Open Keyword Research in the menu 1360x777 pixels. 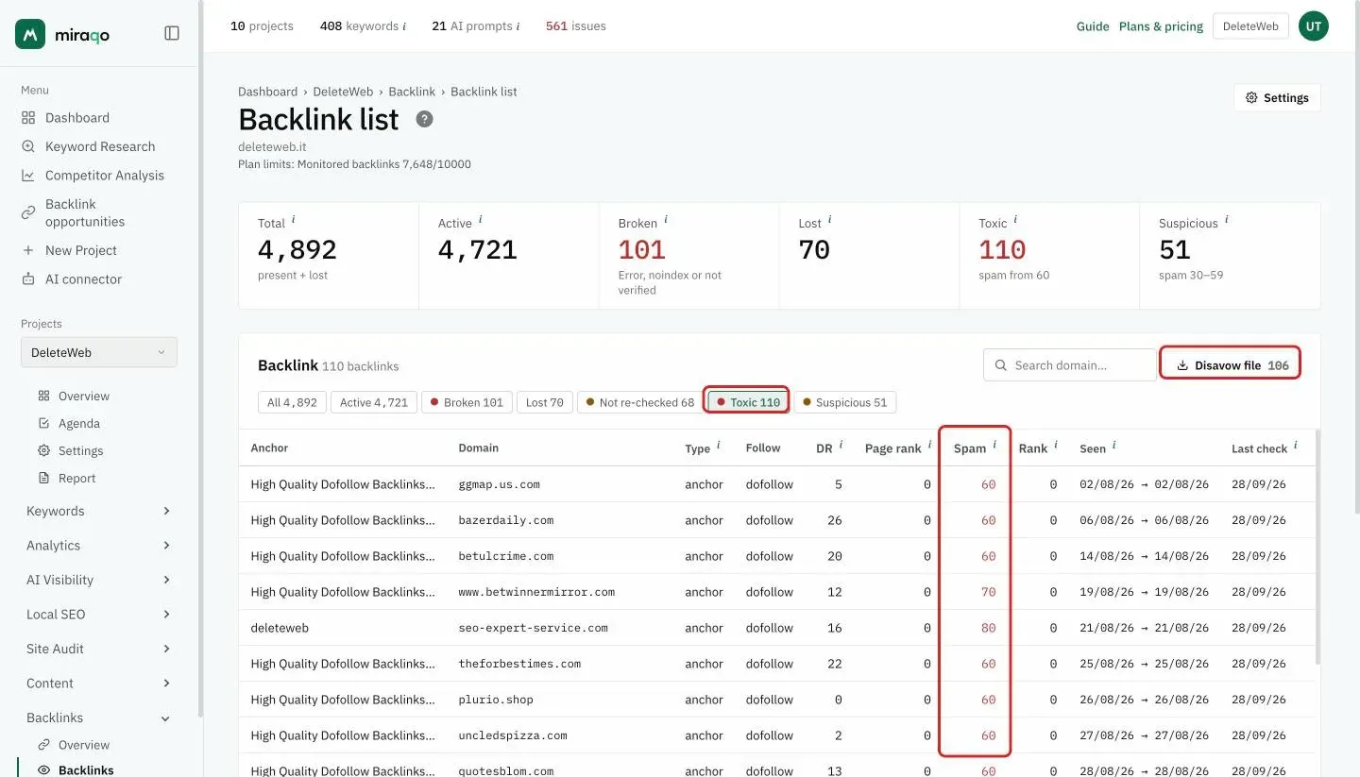click(x=100, y=146)
